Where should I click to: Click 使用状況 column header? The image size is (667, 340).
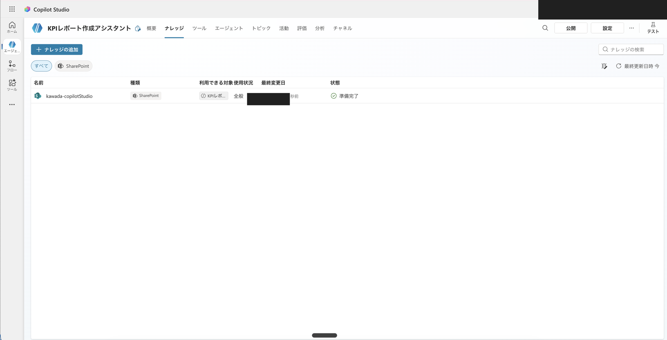click(x=243, y=83)
